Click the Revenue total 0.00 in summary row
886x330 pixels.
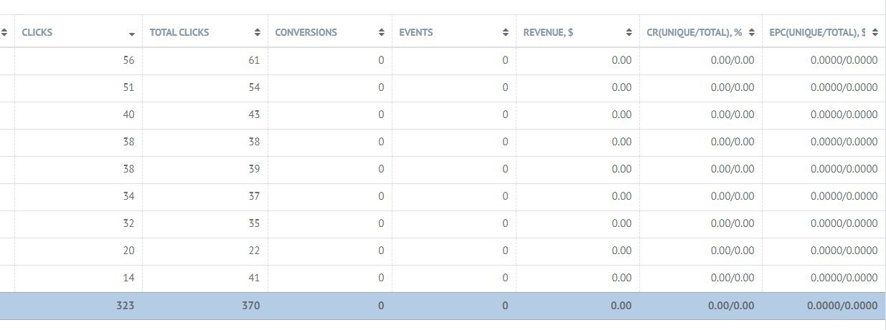(x=622, y=306)
